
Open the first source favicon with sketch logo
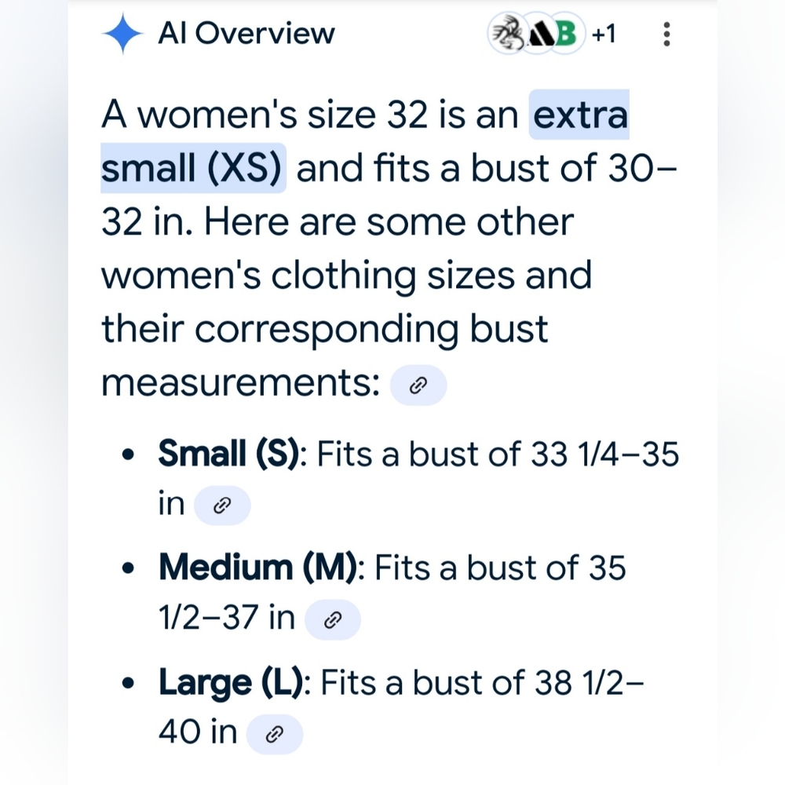(x=507, y=34)
